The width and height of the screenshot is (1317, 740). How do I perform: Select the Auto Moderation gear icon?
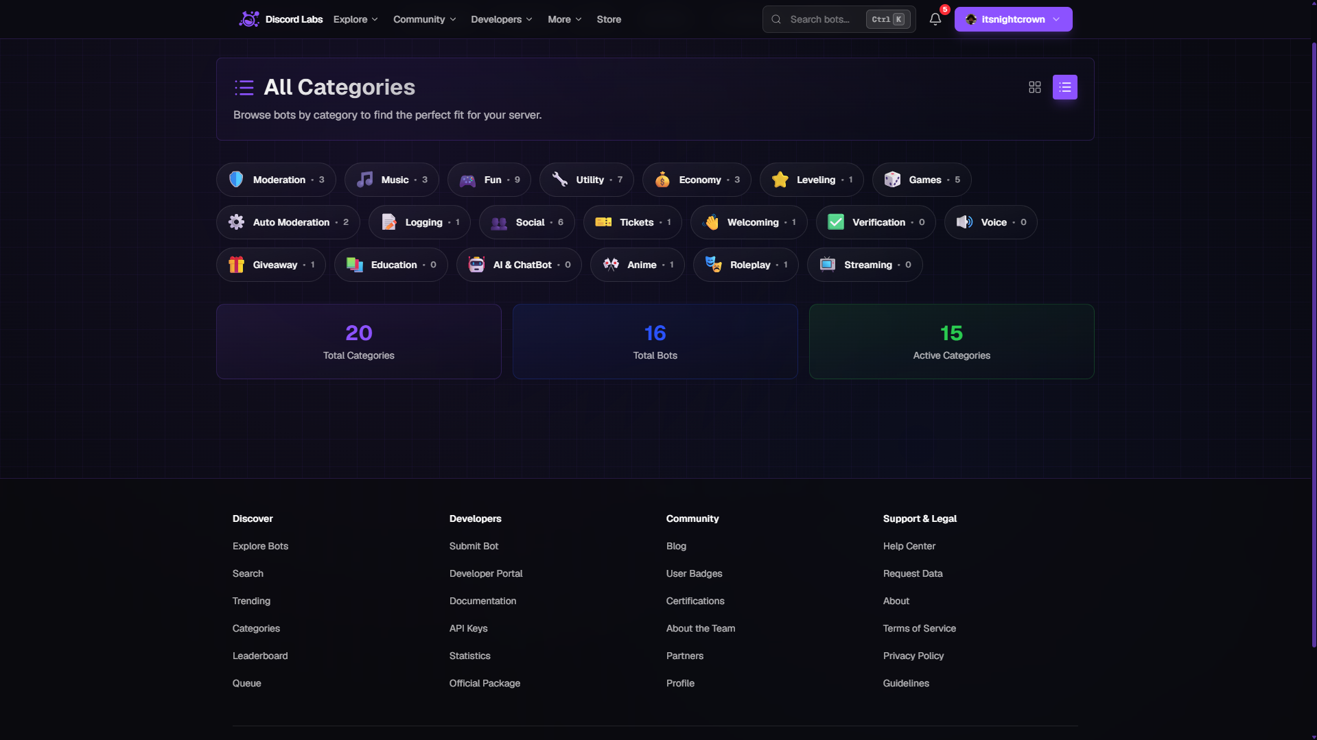[x=236, y=222]
